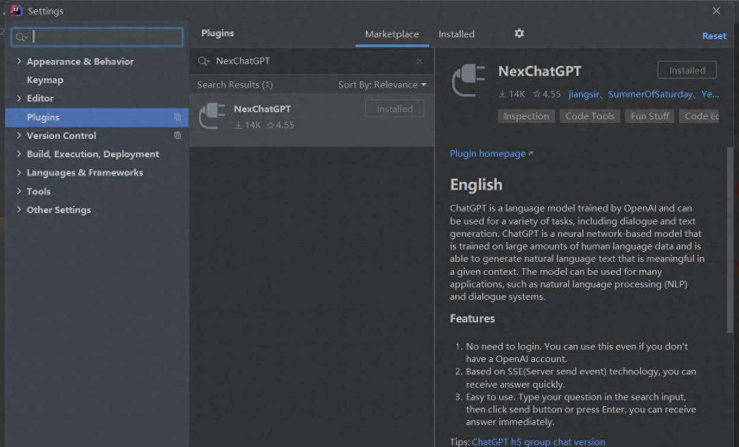Image resolution: width=739 pixels, height=447 pixels.
Task: Switch to the Installed tab
Action: [456, 34]
